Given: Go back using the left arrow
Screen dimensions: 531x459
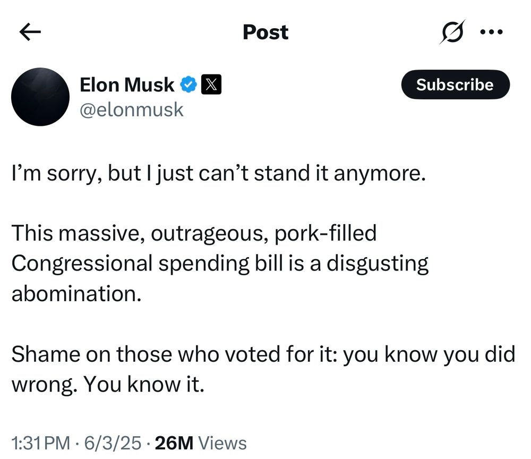Looking at the screenshot, I should click(30, 32).
